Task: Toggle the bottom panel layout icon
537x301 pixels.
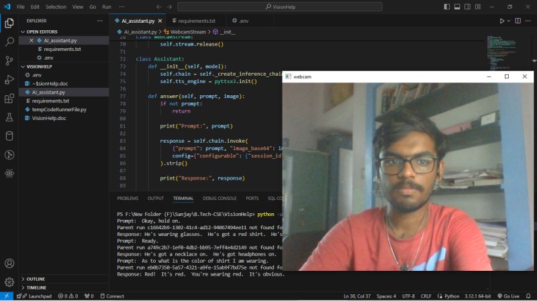Action: pyautogui.click(x=457, y=7)
